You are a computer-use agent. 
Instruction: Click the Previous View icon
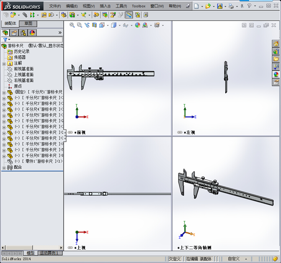87,25
